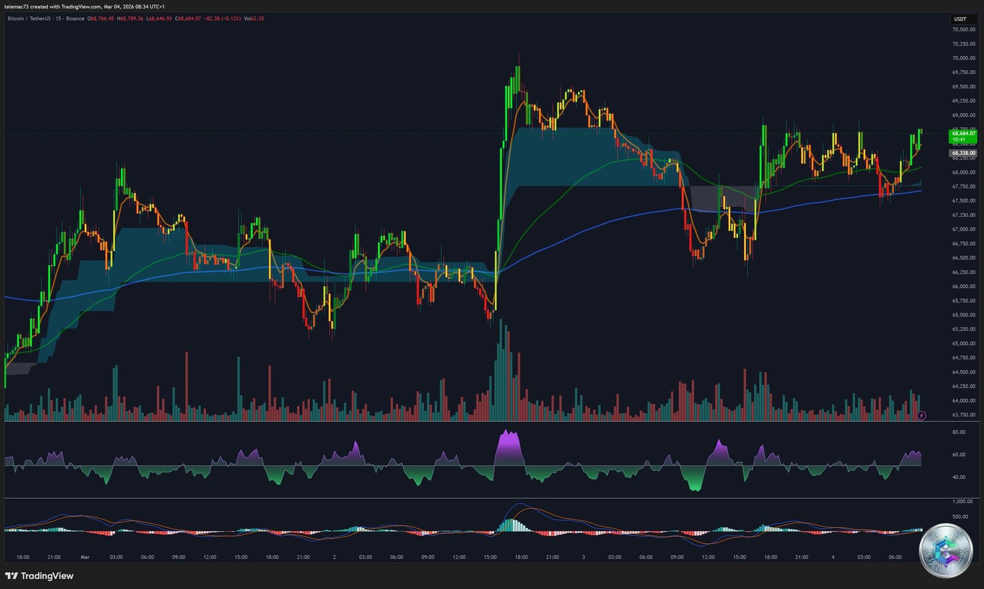Viewport: 984px width, 589px height.
Task: Open the symbol search via Bitcoin / TetherUS label
Action: (28, 19)
